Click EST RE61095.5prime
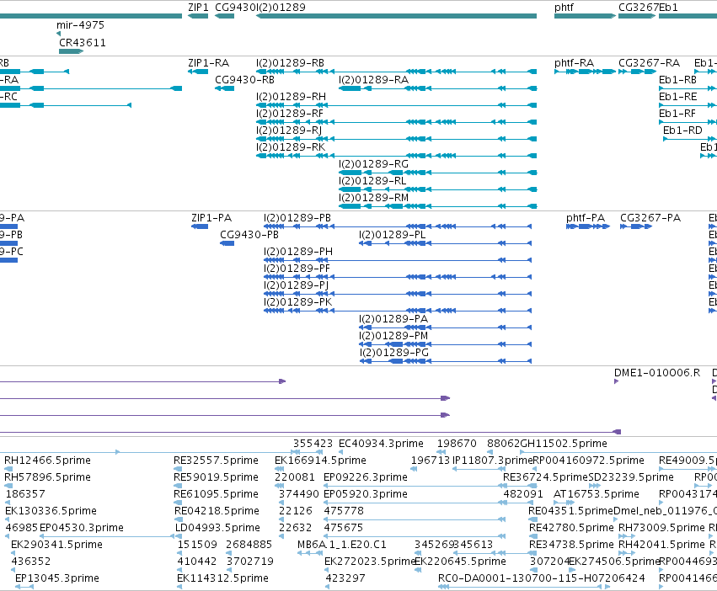This screenshot has width=717, height=591. click(216, 494)
